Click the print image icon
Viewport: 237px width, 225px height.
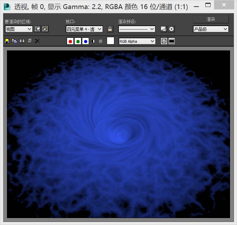[x=30, y=41]
